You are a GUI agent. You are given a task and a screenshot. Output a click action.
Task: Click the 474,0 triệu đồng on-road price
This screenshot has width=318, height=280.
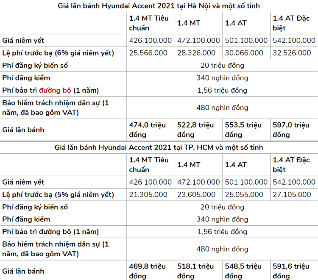click(x=147, y=130)
